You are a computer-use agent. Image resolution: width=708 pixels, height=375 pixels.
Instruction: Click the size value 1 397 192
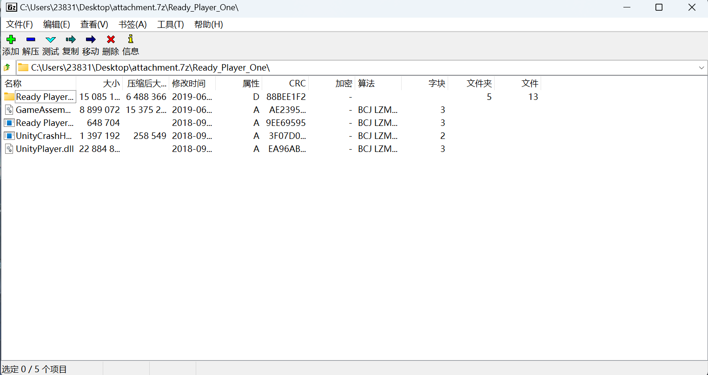(x=99, y=136)
